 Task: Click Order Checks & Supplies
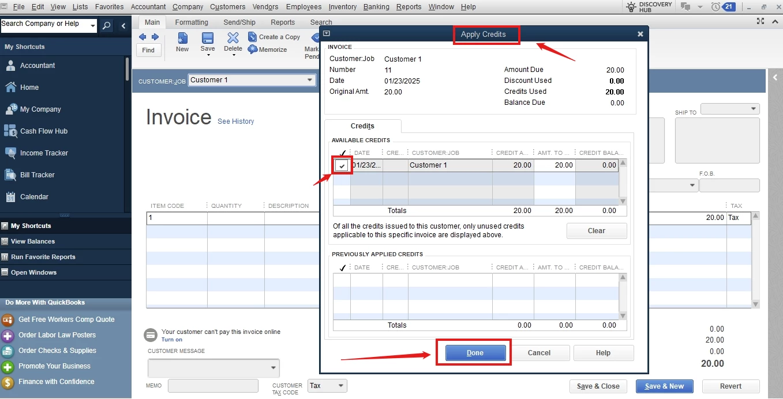[x=57, y=351]
